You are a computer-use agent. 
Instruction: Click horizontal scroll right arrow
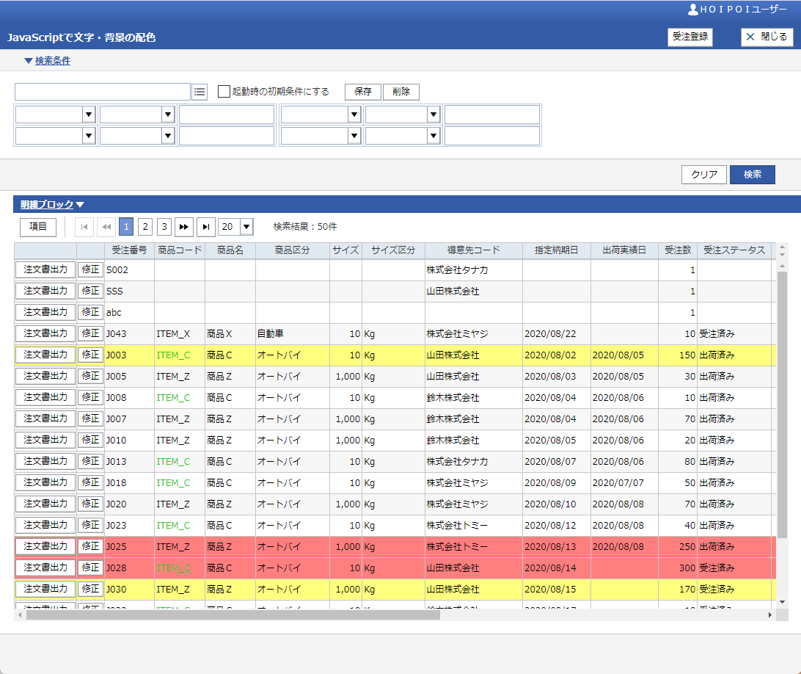coord(770,615)
